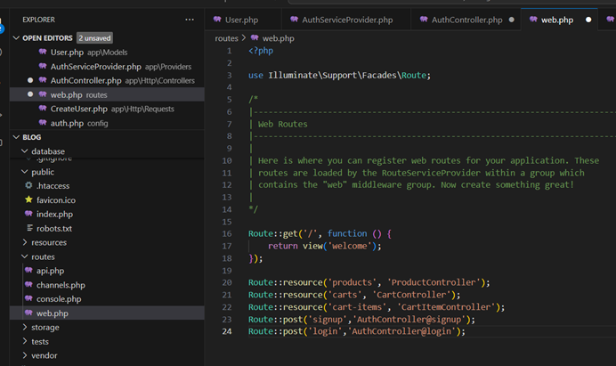Select web.php routes in Open Editors
This screenshot has height=366, width=616.
coord(107,94)
